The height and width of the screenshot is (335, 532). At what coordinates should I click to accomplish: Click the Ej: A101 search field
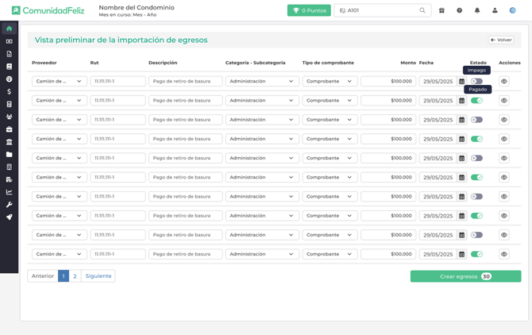coord(377,11)
